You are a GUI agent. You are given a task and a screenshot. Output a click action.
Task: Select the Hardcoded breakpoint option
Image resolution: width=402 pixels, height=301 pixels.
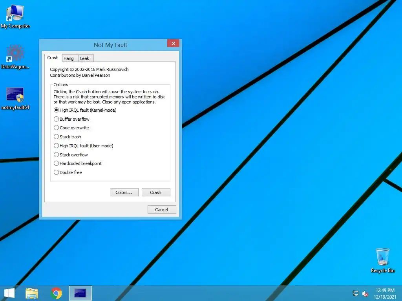click(x=78, y=163)
